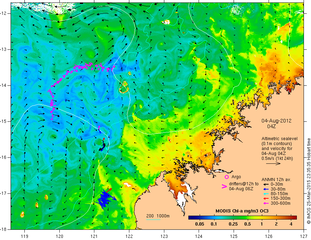
Task: Click the longitude axis label '126'
Action: click(269, 236)
